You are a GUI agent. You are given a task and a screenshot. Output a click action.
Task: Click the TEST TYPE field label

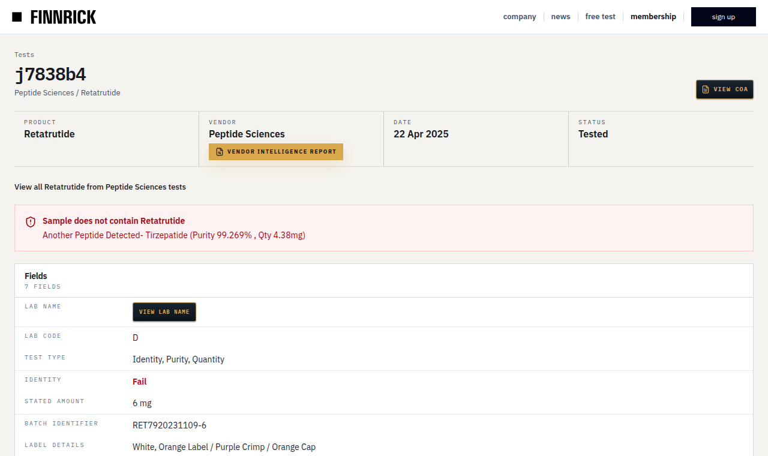pyautogui.click(x=45, y=358)
